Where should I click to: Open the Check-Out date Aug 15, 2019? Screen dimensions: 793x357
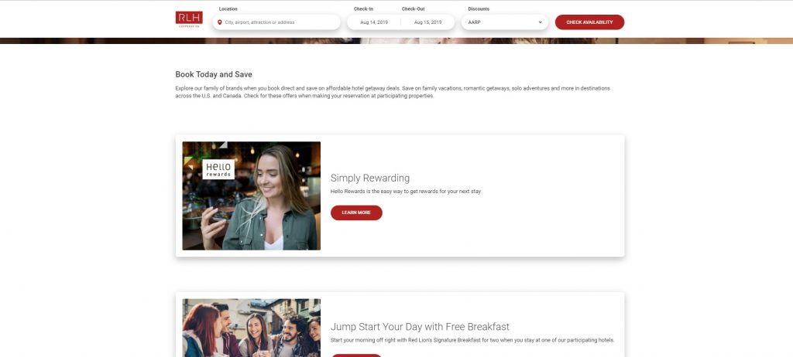pos(427,22)
